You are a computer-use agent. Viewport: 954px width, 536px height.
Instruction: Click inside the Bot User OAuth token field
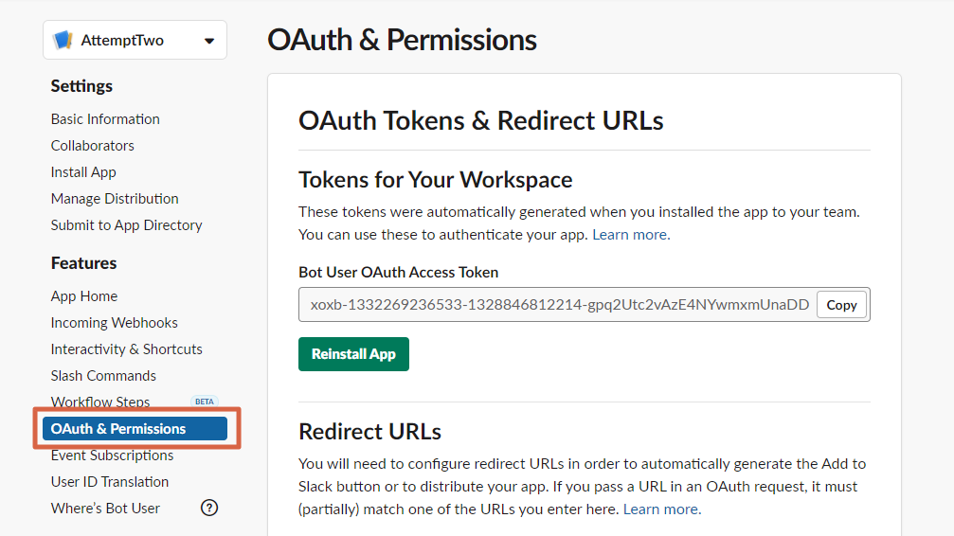pyautogui.click(x=559, y=305)
